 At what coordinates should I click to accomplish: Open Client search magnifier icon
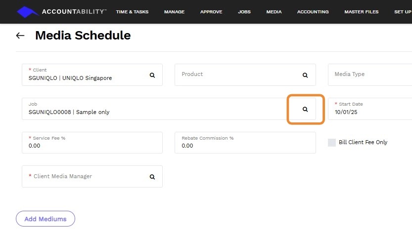(x=152, y=75)
